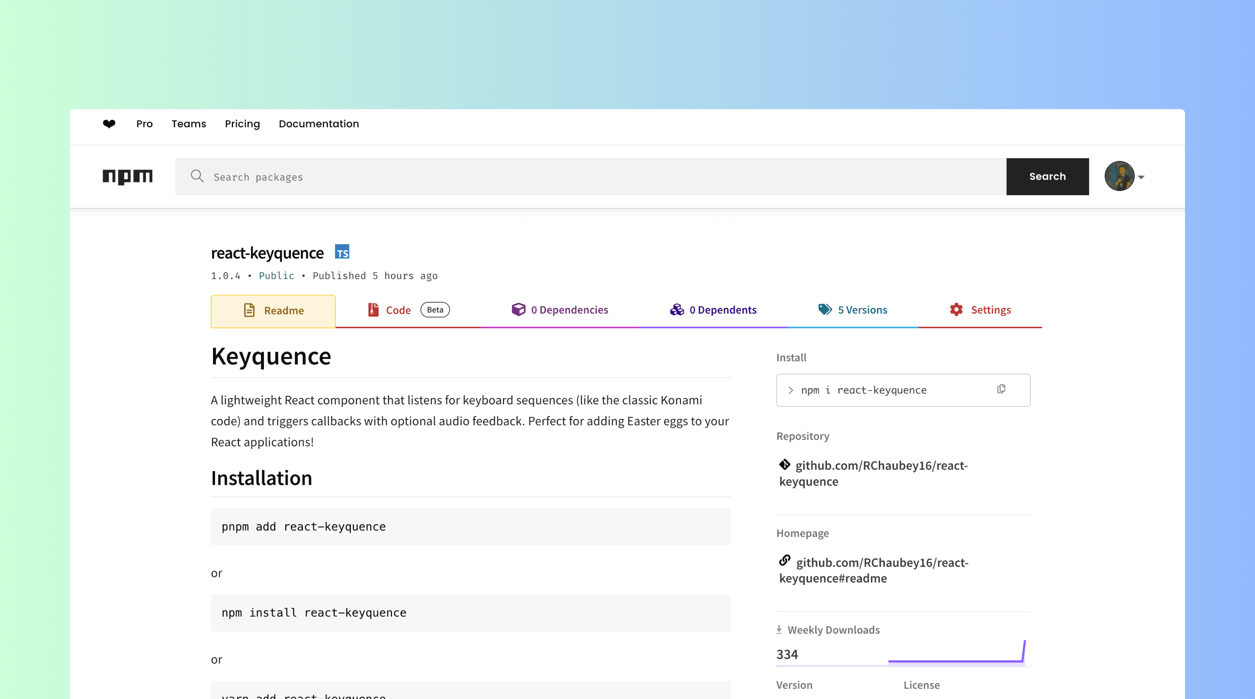Click the git icon beside the repository link
1255x699 pixels.
click(x=784, y=464)
